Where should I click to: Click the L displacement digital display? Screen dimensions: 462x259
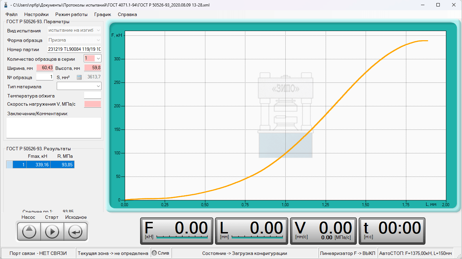(252, 231)
